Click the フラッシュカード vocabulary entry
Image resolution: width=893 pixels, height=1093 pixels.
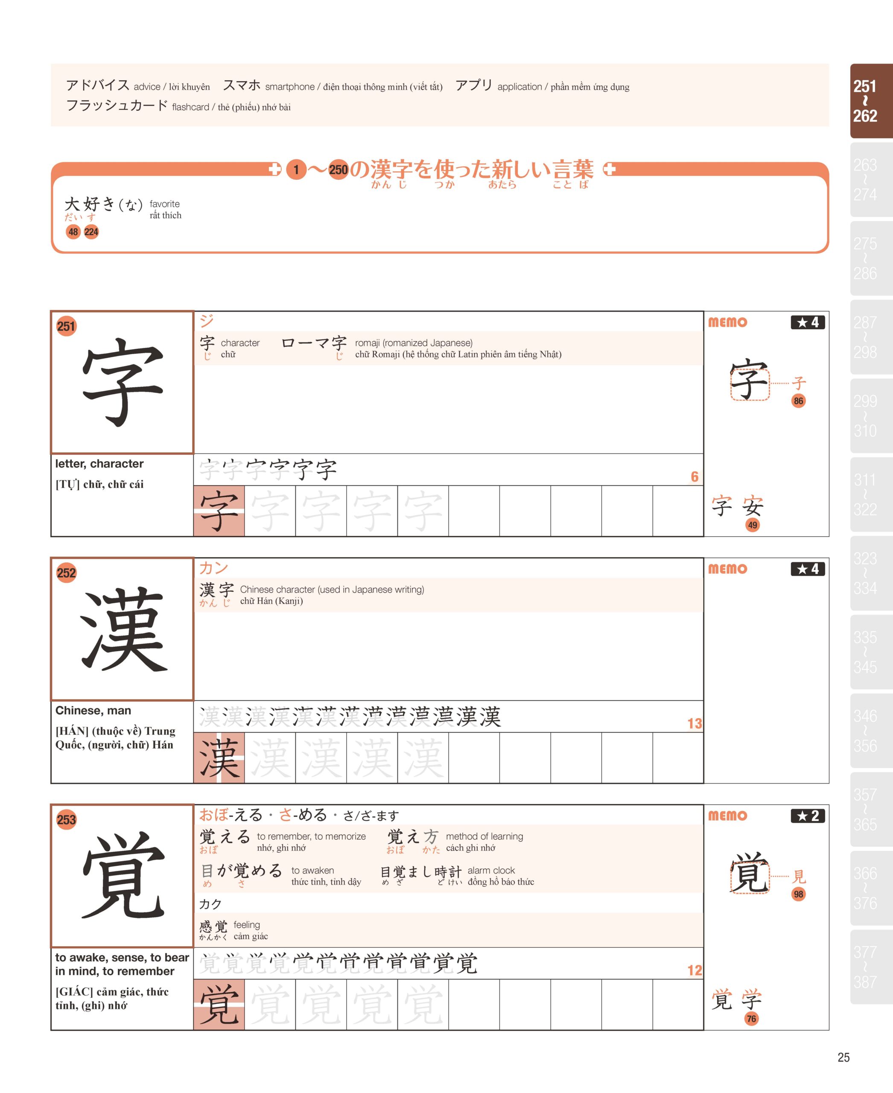point(178,106)
